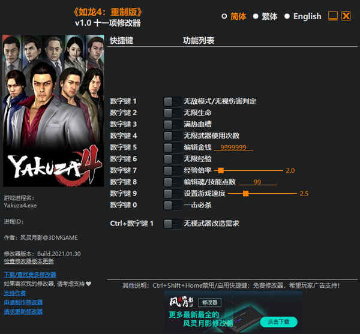This screenshot has width=360, height=334.
Task: Click the Yakuza 4 cover art image
Action: [53, 110]
